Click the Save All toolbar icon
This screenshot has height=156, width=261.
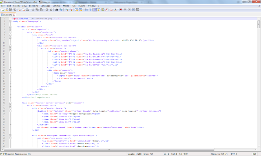[15, 10]
